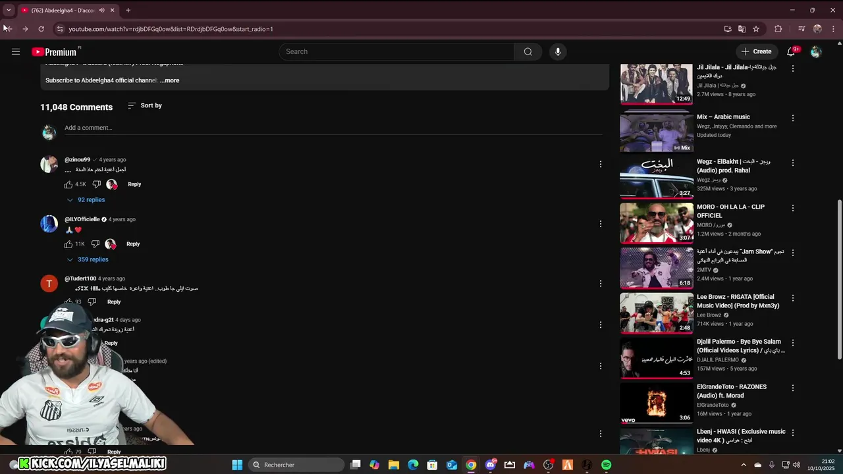Open the Djalil Palermo - Bye Bye Salam title
The image size is (843, 474).
[741, 346]
